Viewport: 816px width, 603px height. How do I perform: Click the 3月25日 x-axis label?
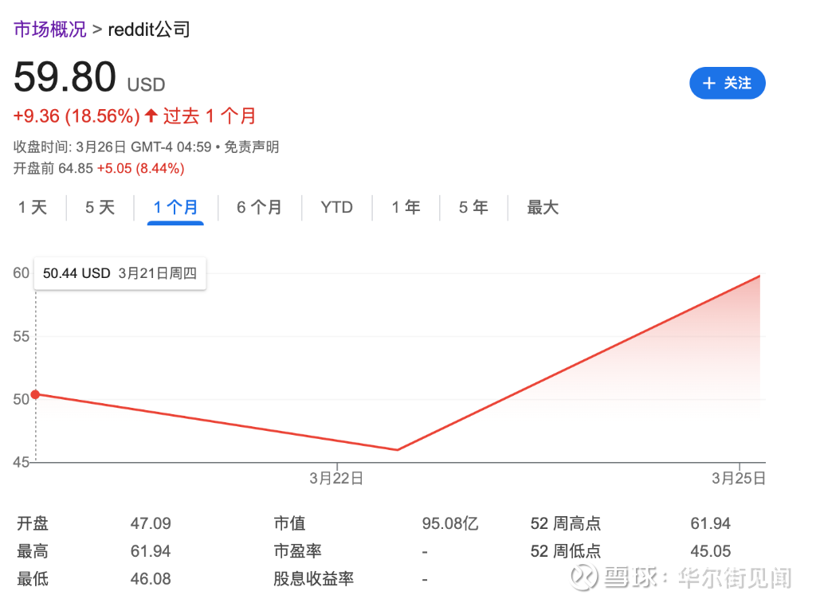[x=739, y=478]
